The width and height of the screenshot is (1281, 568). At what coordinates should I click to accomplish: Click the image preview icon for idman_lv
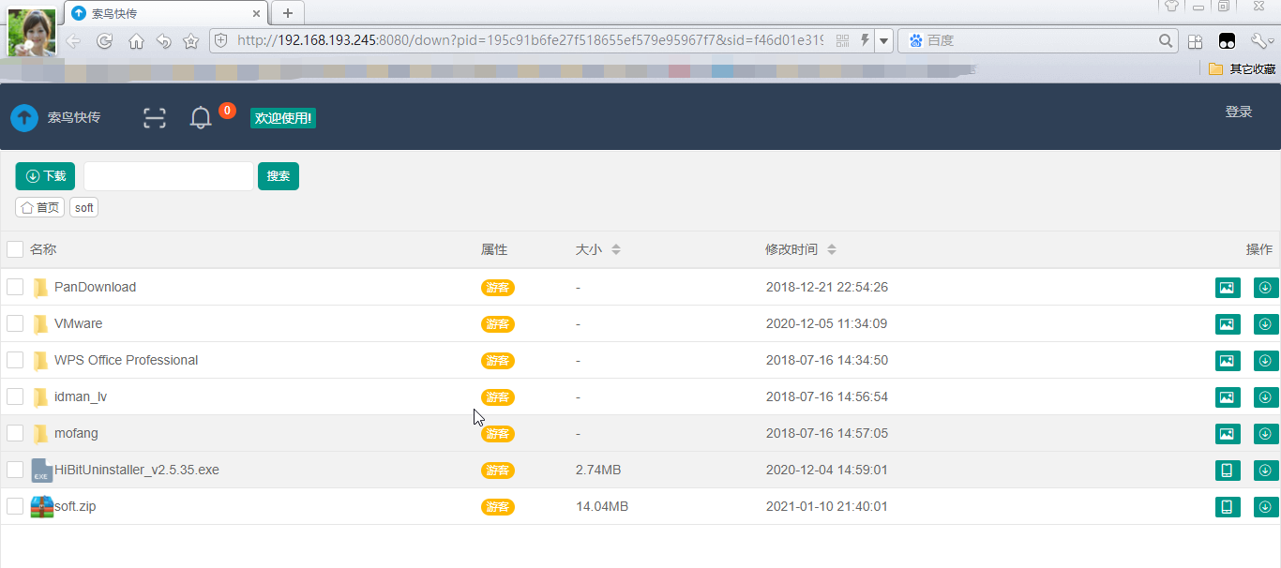point(1228,397)
